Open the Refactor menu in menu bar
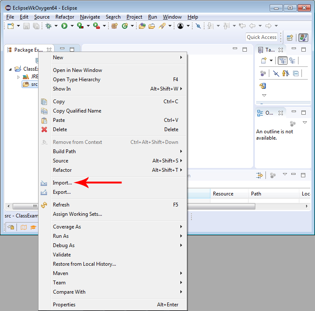 pos(65,17)
